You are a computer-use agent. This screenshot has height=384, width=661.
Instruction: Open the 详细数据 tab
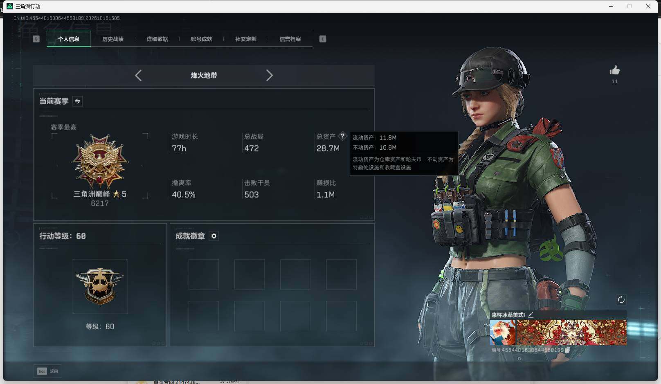point(157,39)
